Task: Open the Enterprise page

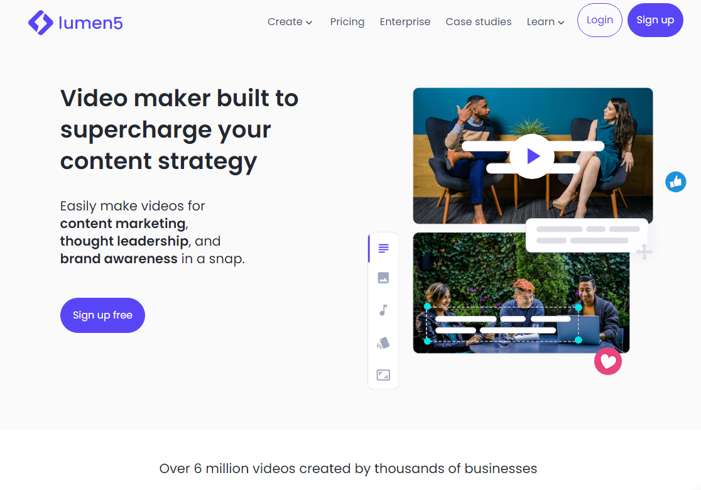Action: point(405,21)
